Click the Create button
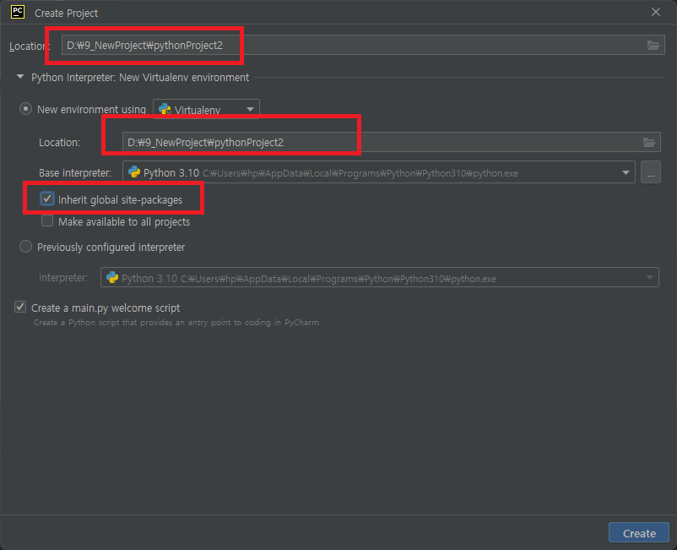The image size is (677, 550). tap(638, 533)
